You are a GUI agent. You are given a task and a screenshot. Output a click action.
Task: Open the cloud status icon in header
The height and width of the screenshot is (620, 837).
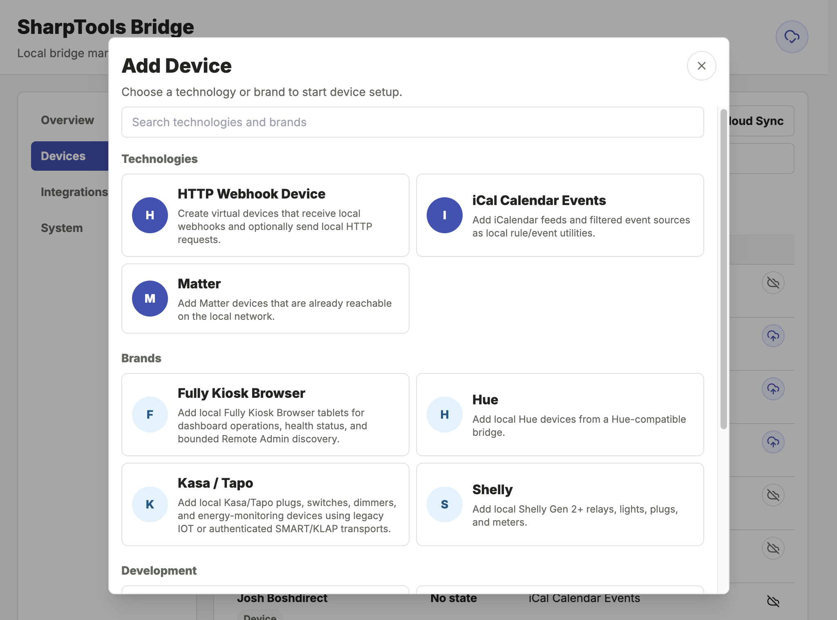tap(792, 37)
